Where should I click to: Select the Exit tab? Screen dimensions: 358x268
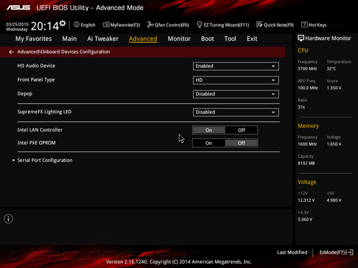pos(252,39)
